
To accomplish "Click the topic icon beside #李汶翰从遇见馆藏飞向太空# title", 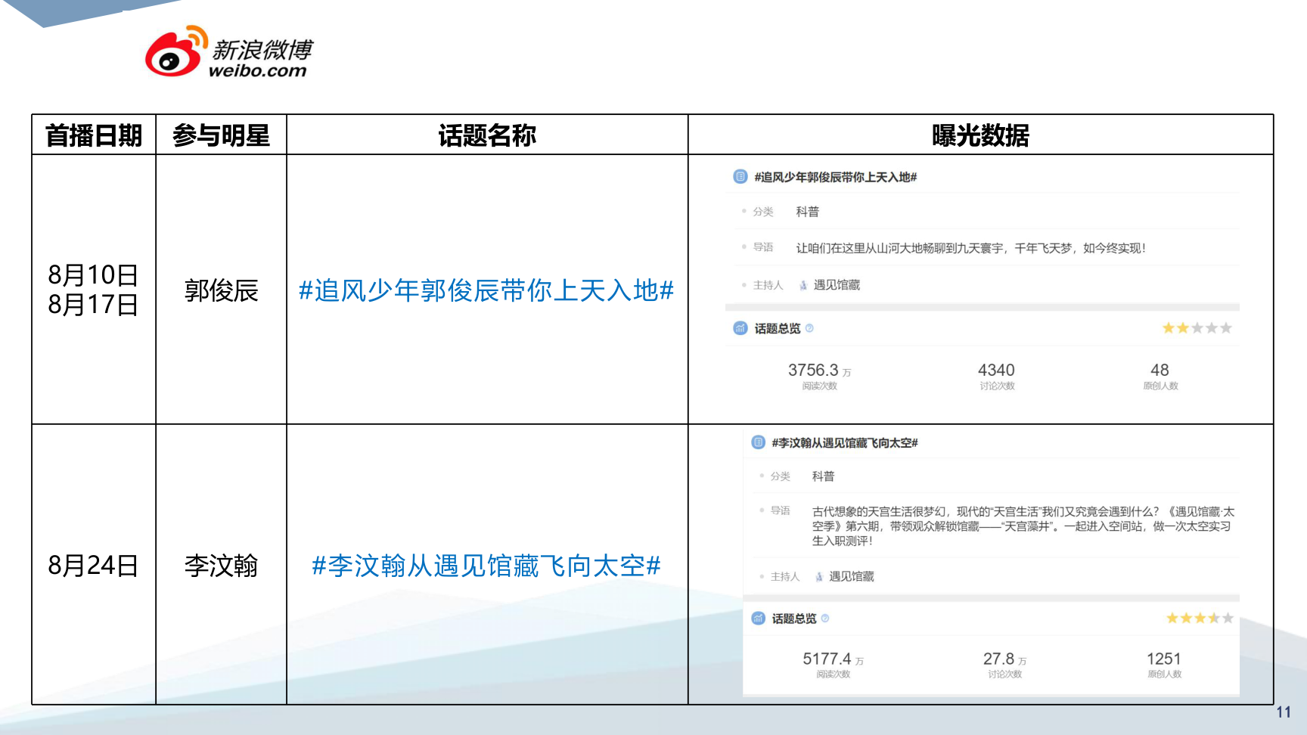I will coord(758,442).
